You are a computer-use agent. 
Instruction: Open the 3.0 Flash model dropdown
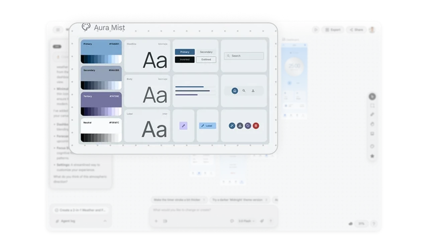[247, 221]
